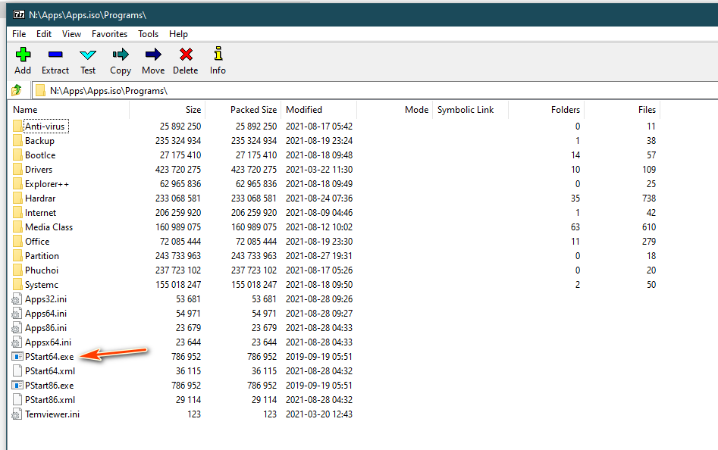This screenshot has height=450, width=718.
Task: Open the View menu
Action: 71,34
